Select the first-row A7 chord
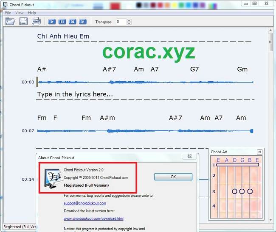This screenshot has height=232, width=276. point(155,69)
